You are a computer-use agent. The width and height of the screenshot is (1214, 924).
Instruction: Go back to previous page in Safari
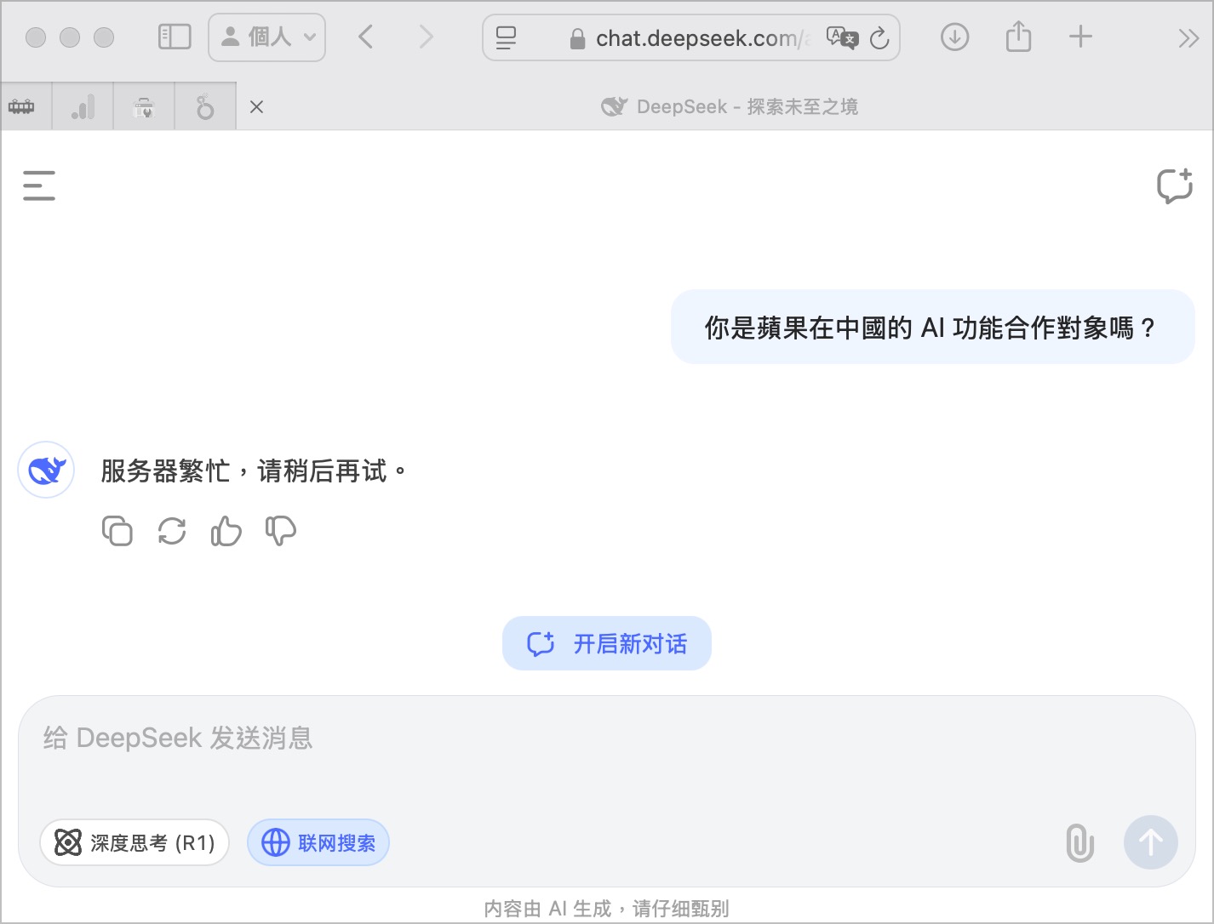(x=366, y=37)
